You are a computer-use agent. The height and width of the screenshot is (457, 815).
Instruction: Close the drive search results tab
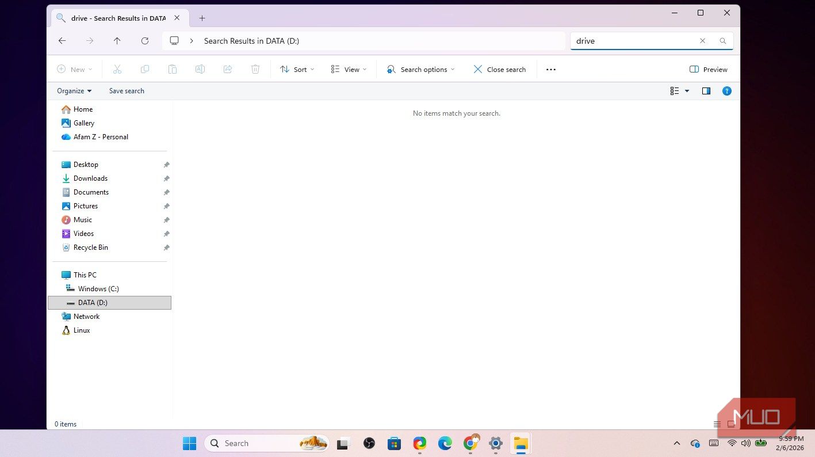(x=177, y=18)
